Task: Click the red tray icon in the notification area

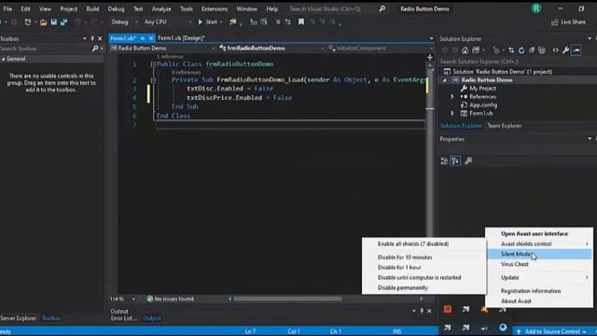Action: click(448, 309)
